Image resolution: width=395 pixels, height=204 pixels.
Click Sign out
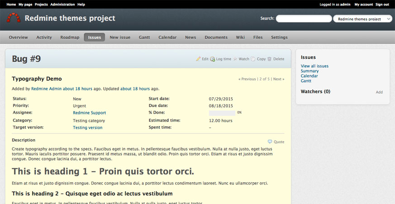coord(382,4)
